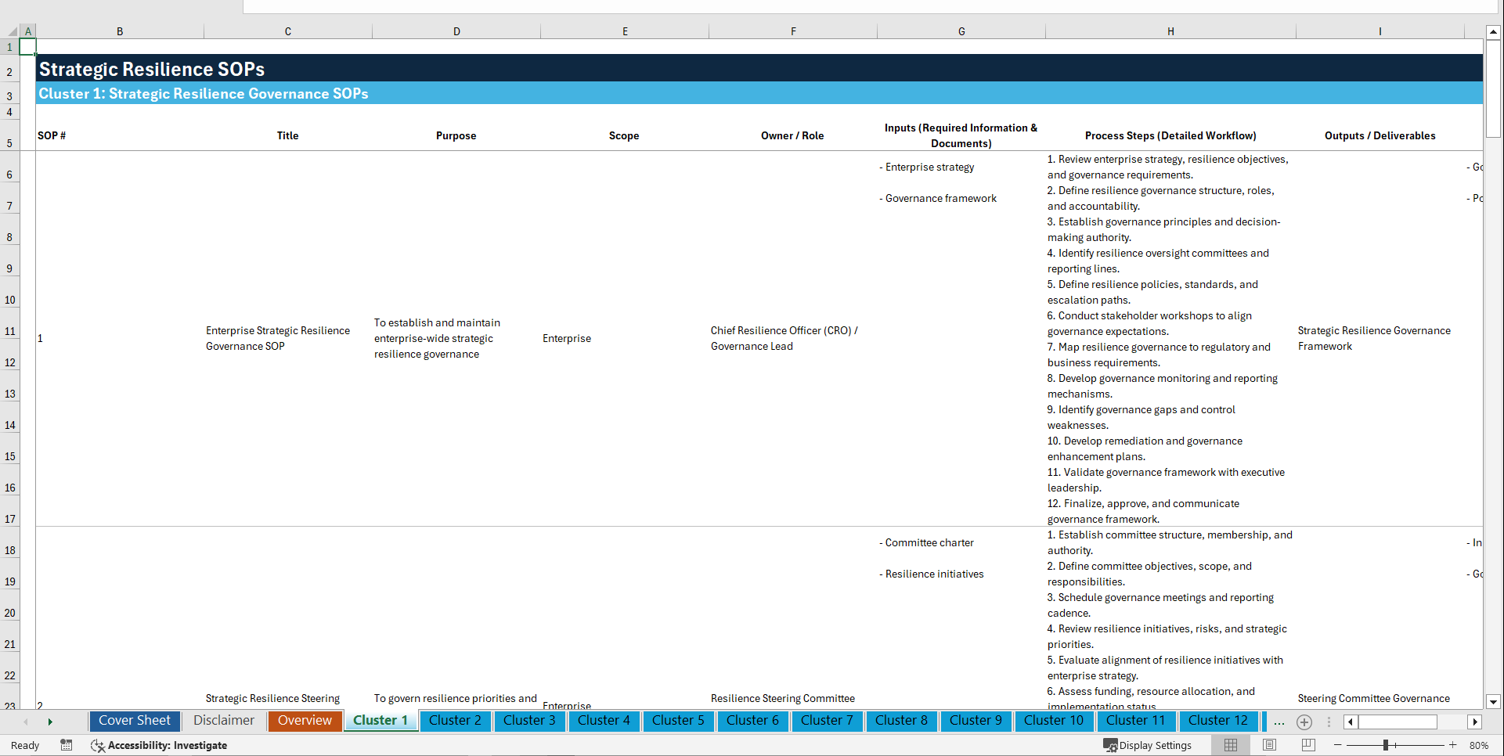Open the Overview sheet tab
1504x756 pixels.
pyautogui.click(x=305, y=721)
